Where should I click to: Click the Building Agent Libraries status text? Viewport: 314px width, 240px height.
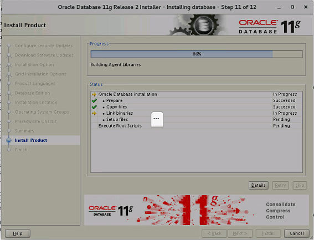point(116,64)
